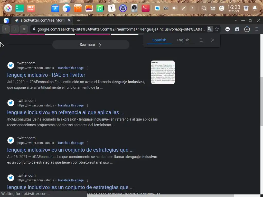Click the power button icon in dock
Image resolution: width=263 pixels, height=197 pixels.
pyautogui.click(x=222, y=8)
